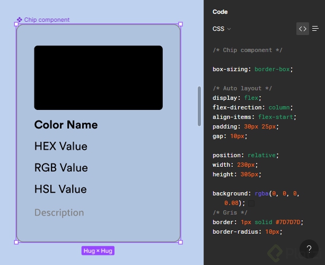This screenshot has width=325, height=265.
Task: Toggle the code view icon button
Action: tap(302, 29)
